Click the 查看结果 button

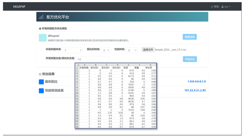click(x=190, y=37)
